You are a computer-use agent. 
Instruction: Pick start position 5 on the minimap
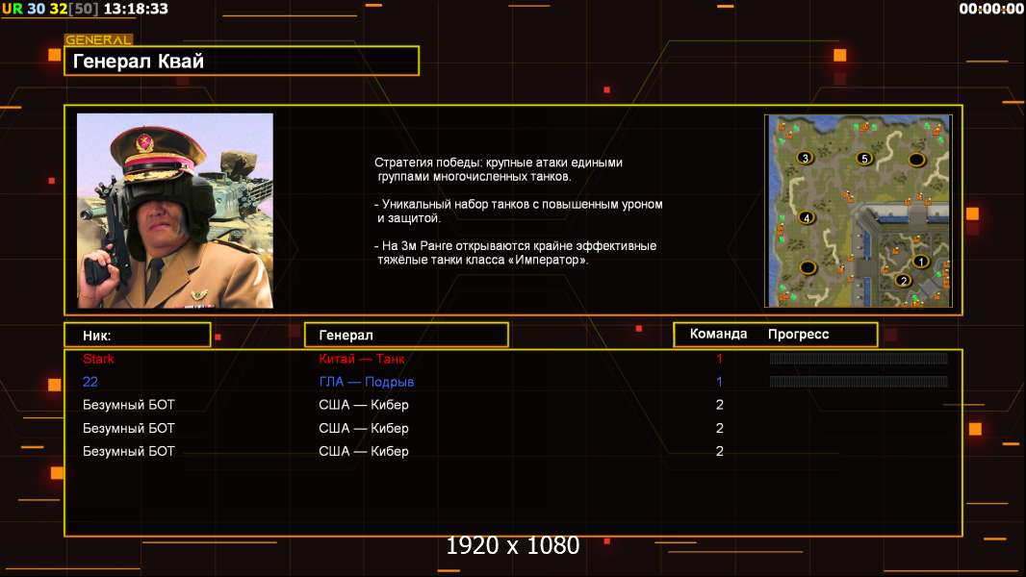pos(864,158)
